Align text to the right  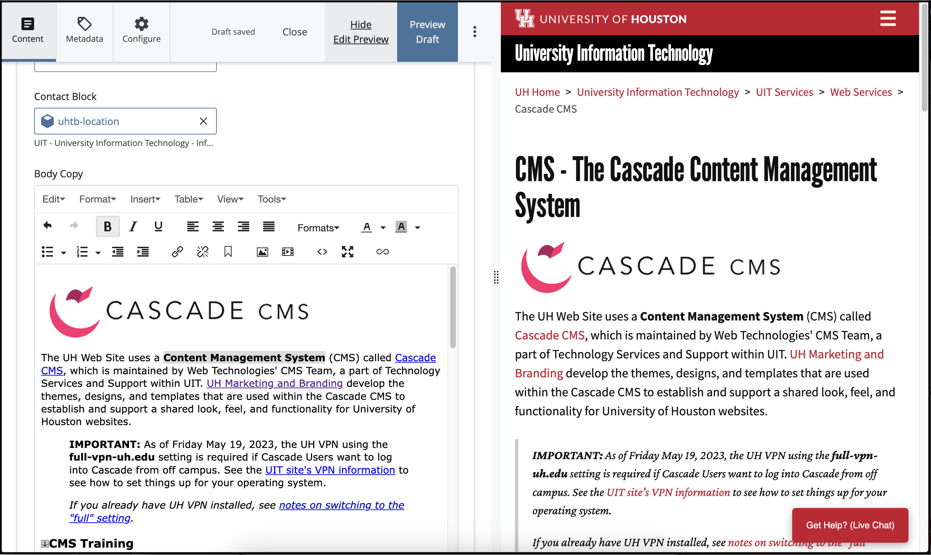243,226
